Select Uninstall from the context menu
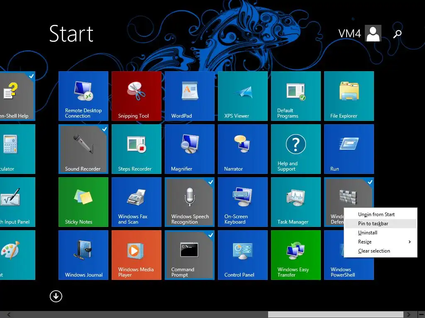This screenshot has width=425, height=318. [380, 233]
